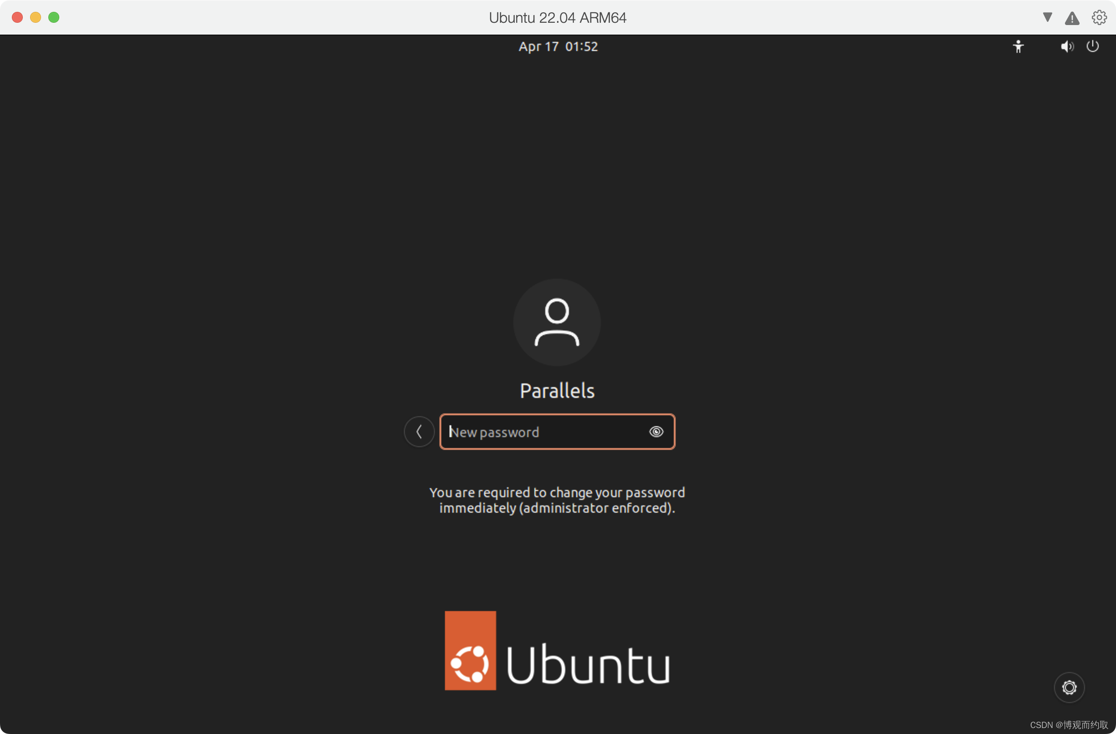This screenshot has width=1116, height=734.
Task: Maximize the VM window with green button
Action: click(x=54, y=17)
